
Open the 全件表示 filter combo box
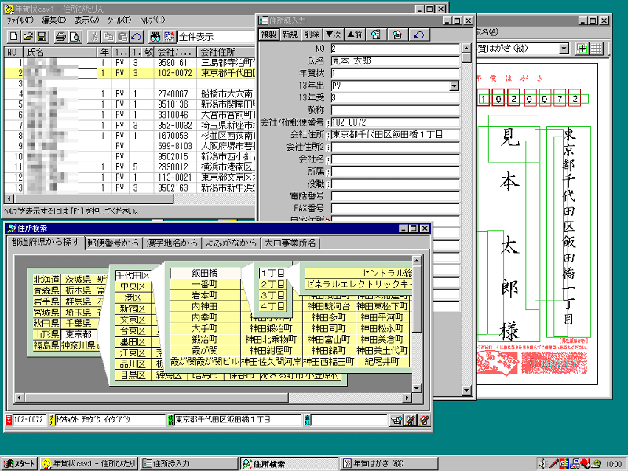coord(217,37)
